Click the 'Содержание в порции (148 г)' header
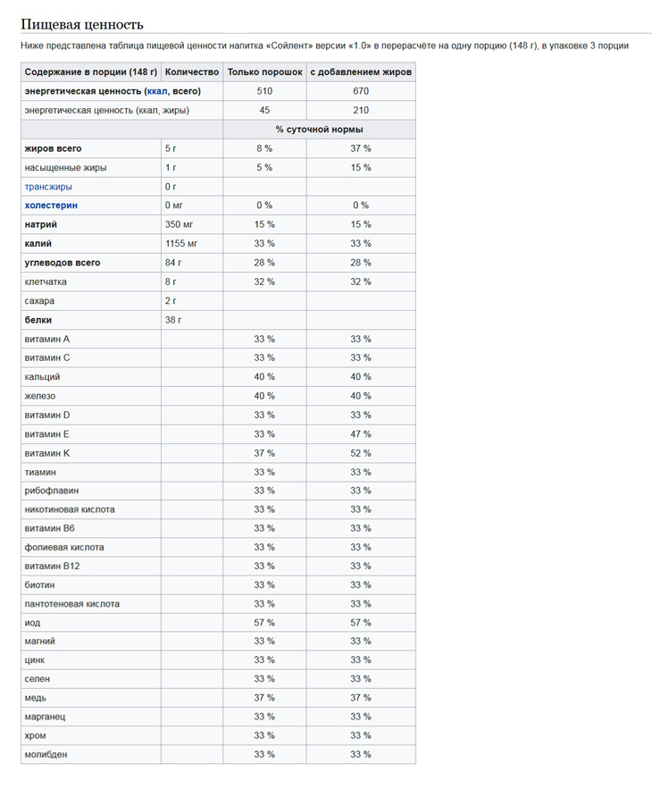The height and width of the screenshot is (790, 652). [x=91, y=72]
